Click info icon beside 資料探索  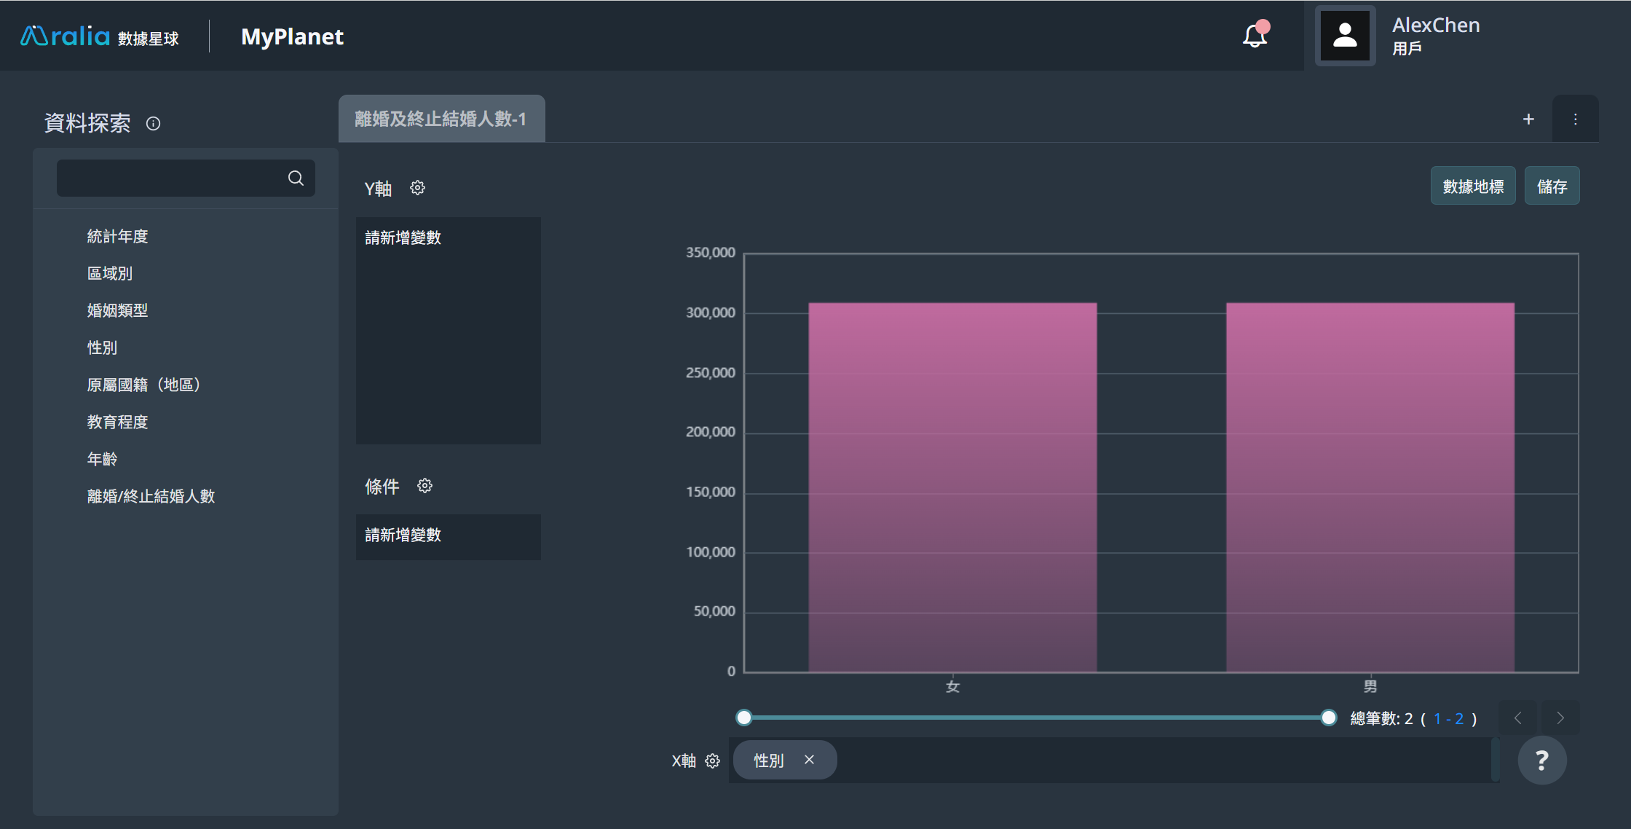(x=153, y=123)
